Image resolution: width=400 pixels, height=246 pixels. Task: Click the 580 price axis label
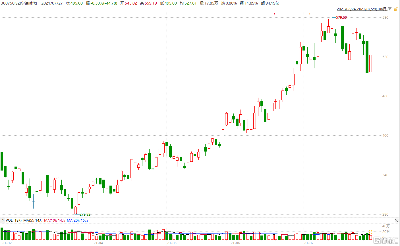pos(385,18)
